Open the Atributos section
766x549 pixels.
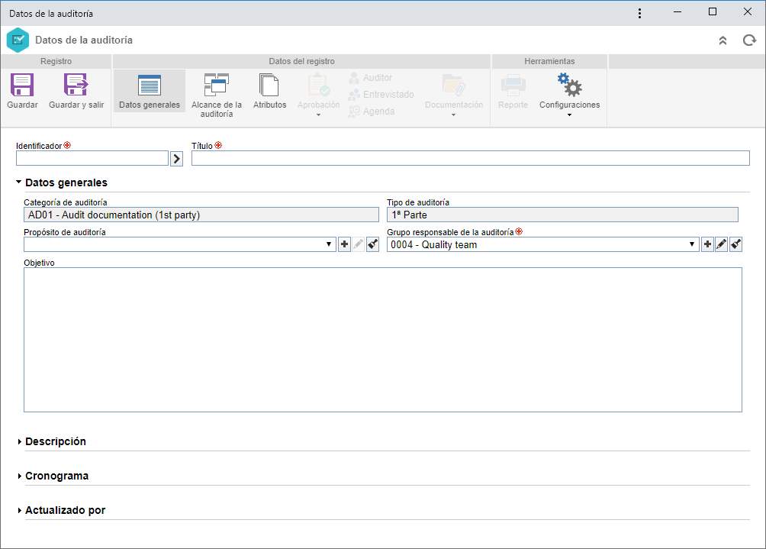269,91
